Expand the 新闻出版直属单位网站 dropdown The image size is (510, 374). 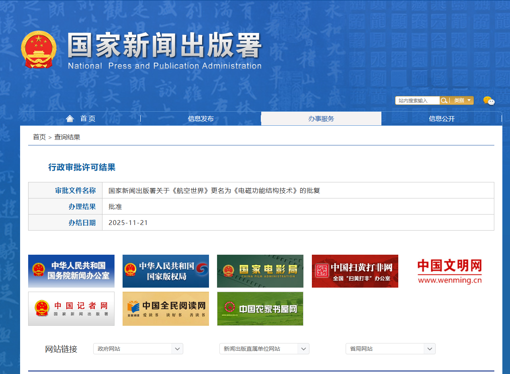(264, 349)
